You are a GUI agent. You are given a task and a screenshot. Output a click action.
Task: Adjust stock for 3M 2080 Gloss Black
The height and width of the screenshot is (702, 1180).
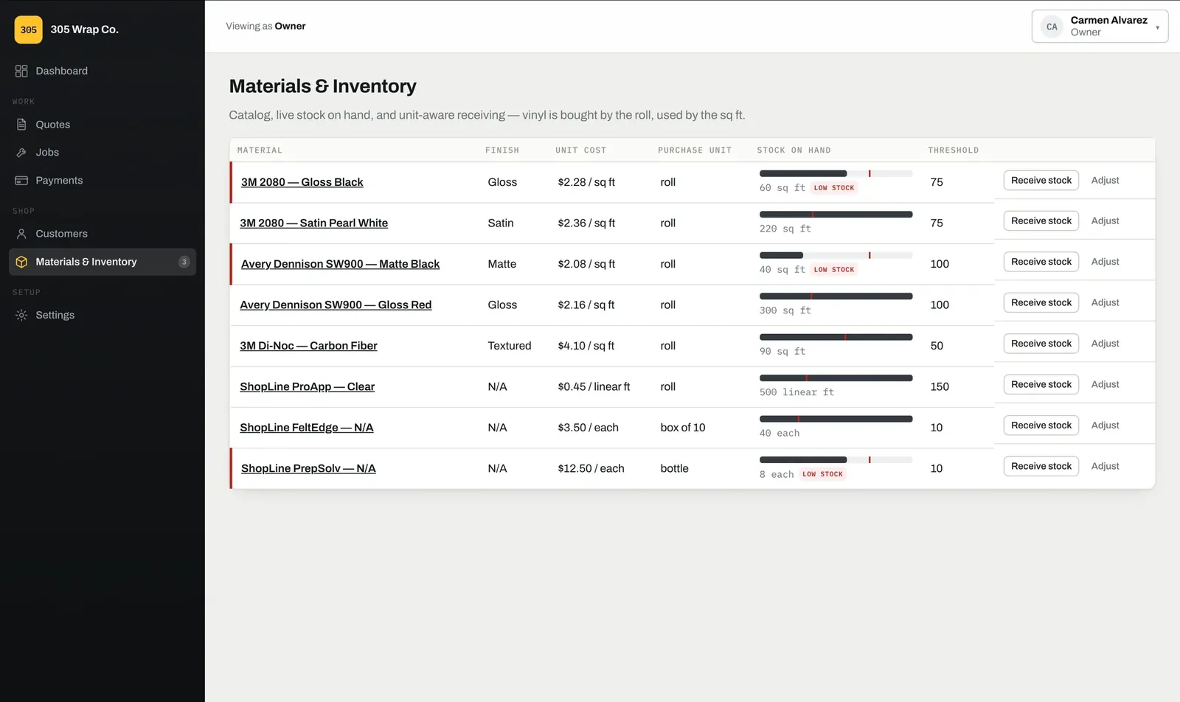coord(1105,181)
